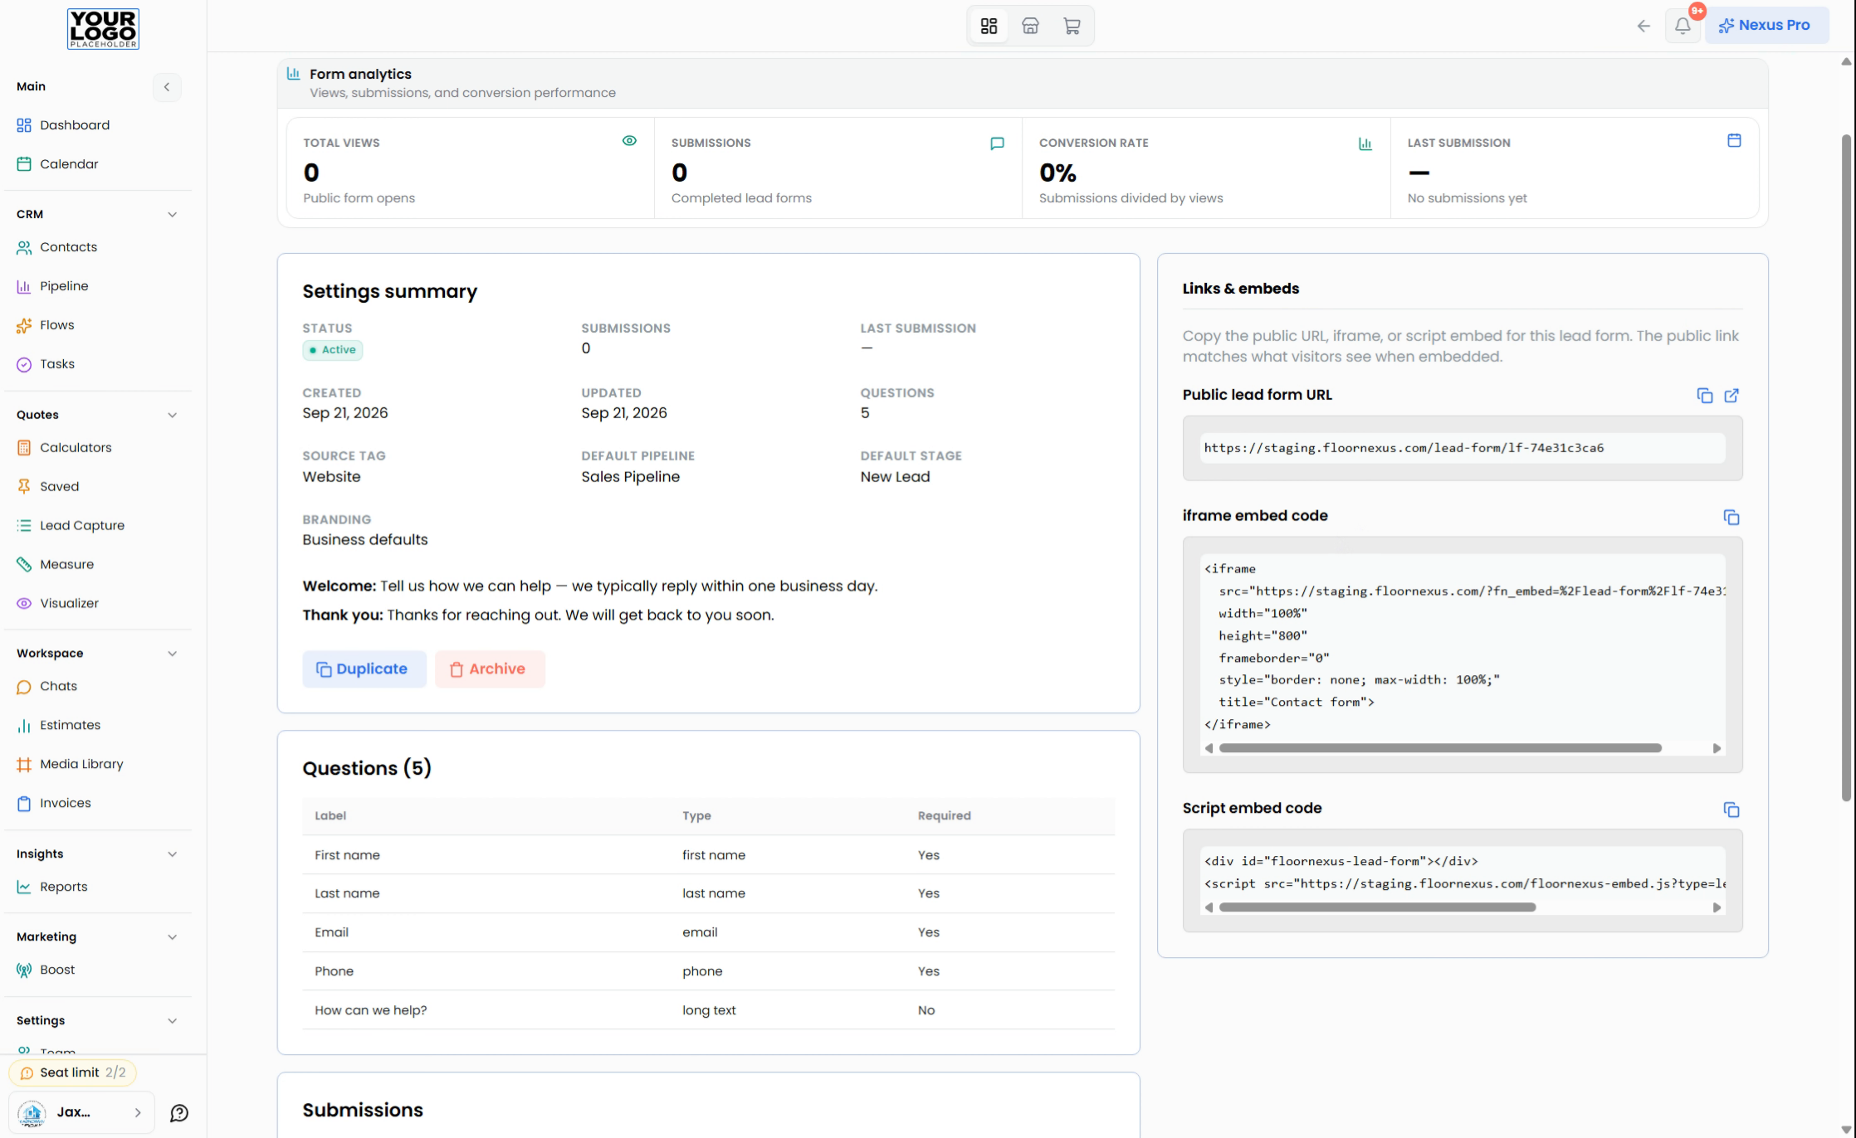
Task: Click the script embed code horizontal scrollbar
Action: pyautogui.click(x=1377, y=908)
